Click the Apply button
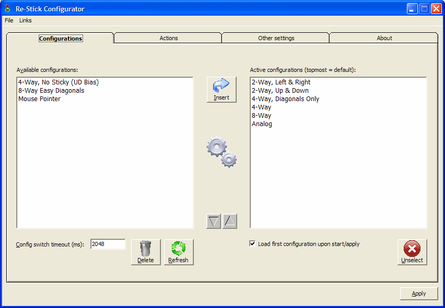445x308 pixels. (419, 293)
